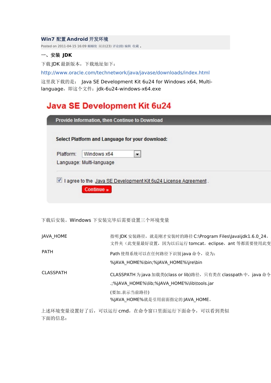Click the 'Posted on 2011-04-15 16:09' text
This screenshot has width=271, height=383.
(x=64, y=46)
